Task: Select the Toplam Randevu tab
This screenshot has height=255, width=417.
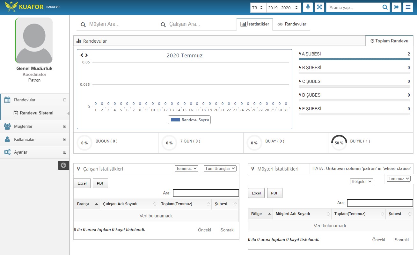Action: point(389,41)
